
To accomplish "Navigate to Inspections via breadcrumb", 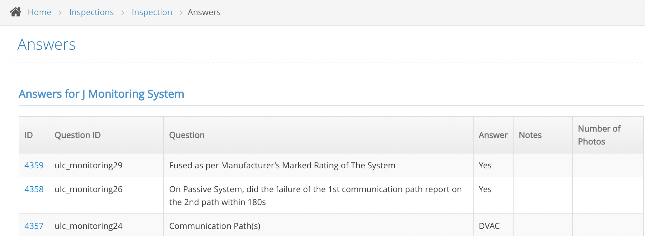I will point(91,12).
